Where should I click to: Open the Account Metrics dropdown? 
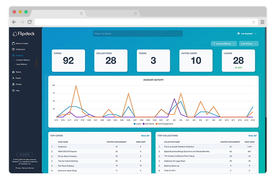coord(224,44)
